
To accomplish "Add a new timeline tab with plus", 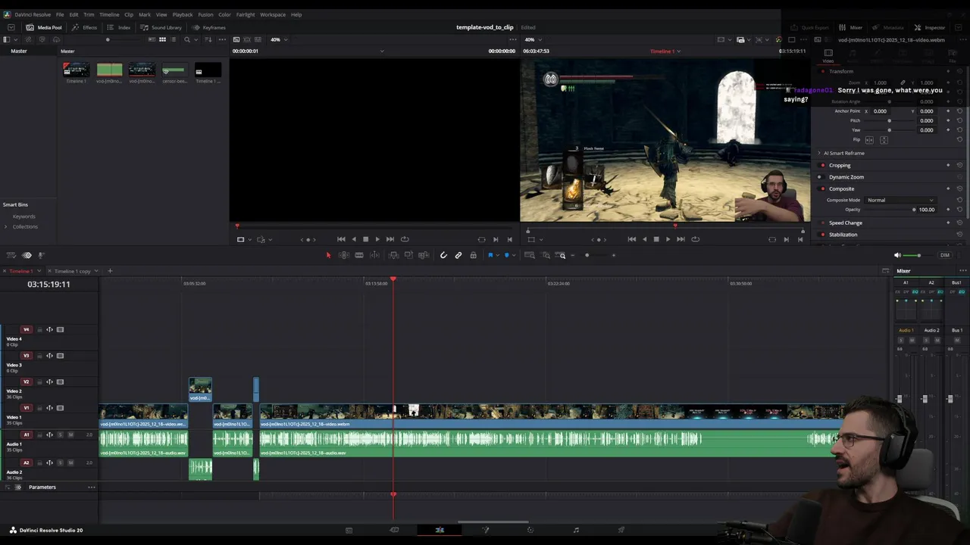I will [x=110, y=271].
